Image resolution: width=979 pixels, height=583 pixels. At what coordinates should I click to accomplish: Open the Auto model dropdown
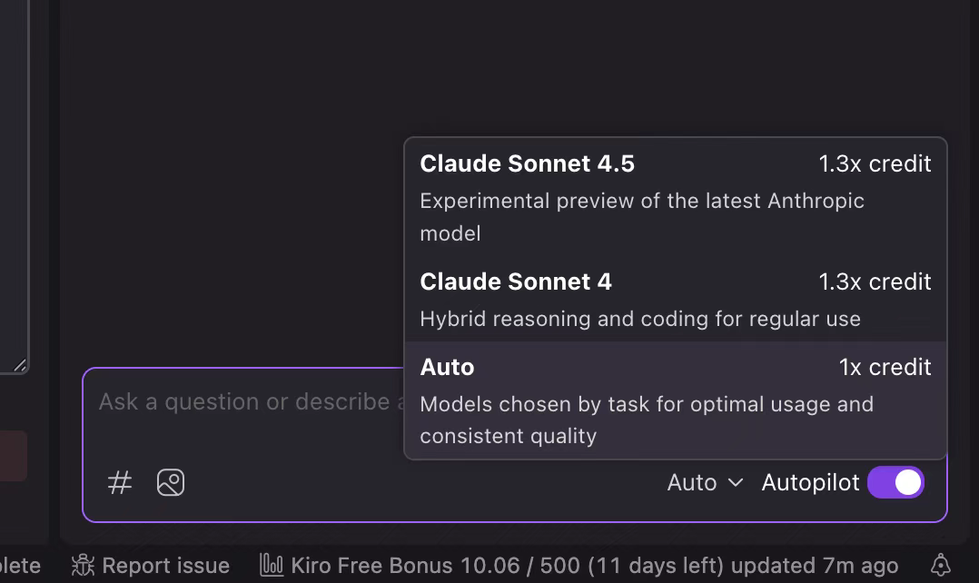(x=705, y=482)
